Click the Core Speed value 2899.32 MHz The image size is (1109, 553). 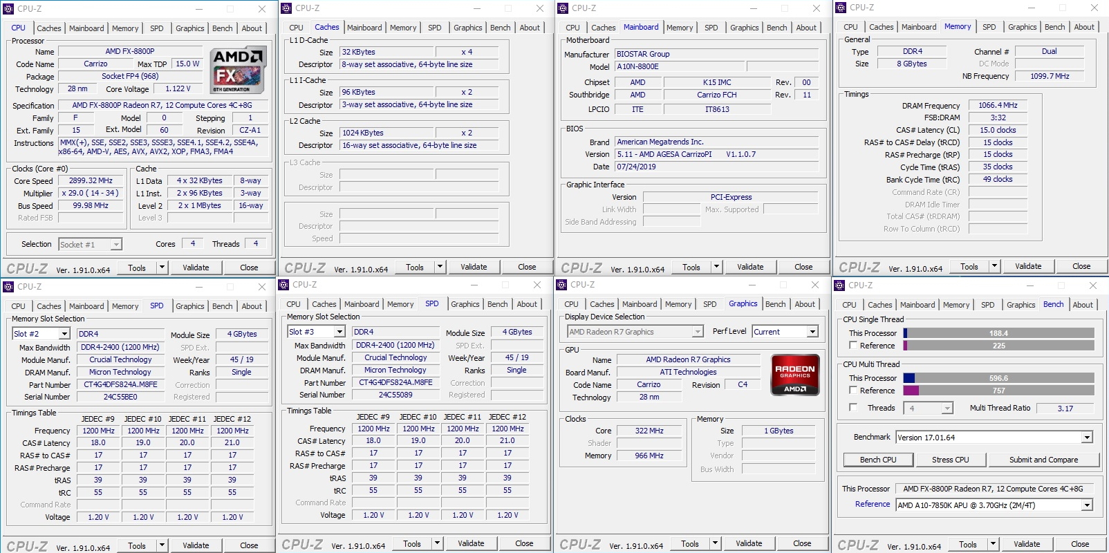point(91,181)
